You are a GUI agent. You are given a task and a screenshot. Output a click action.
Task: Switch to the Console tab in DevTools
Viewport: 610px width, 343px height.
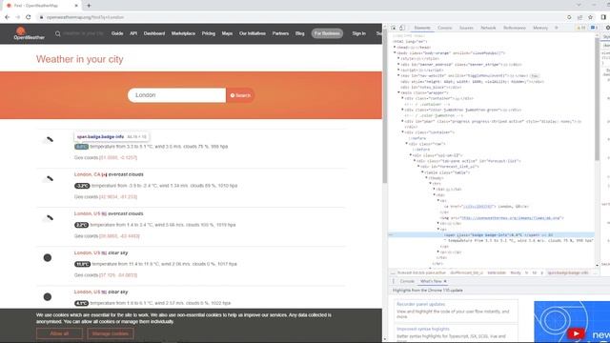click(445, 28)
